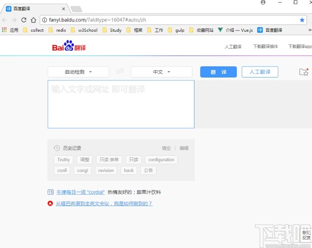Screen dimensions: 312x248
Task: Open the w3School bookmark folder
Action: (x=84, y=30)
